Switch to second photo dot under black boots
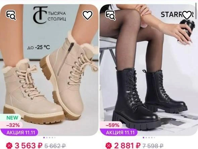The width and height of the screenshot is (198, 149). pos(146,138)
